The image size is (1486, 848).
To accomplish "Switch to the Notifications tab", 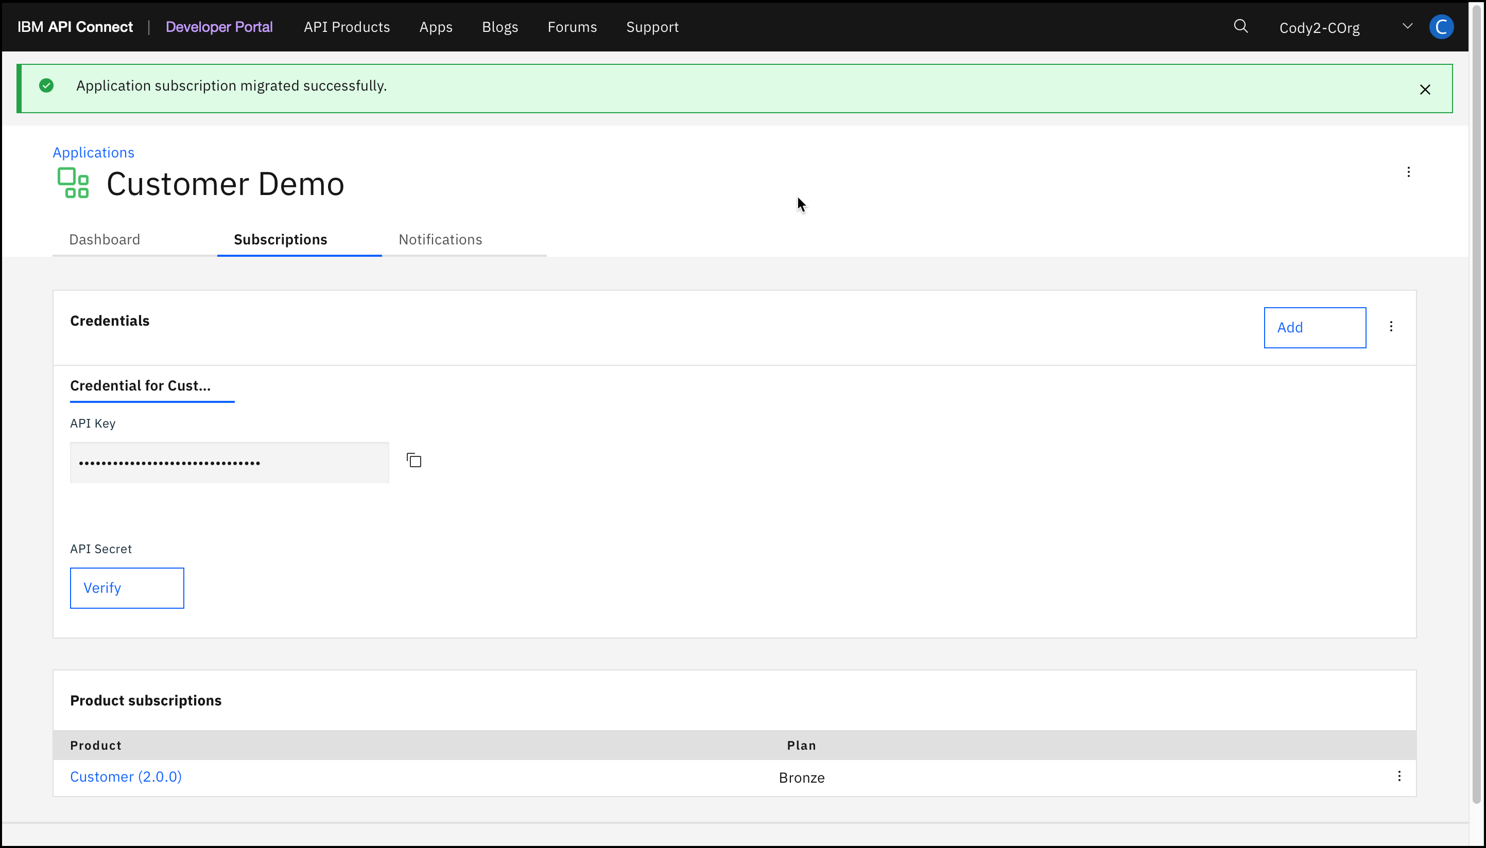I will [x=440, y=240].
